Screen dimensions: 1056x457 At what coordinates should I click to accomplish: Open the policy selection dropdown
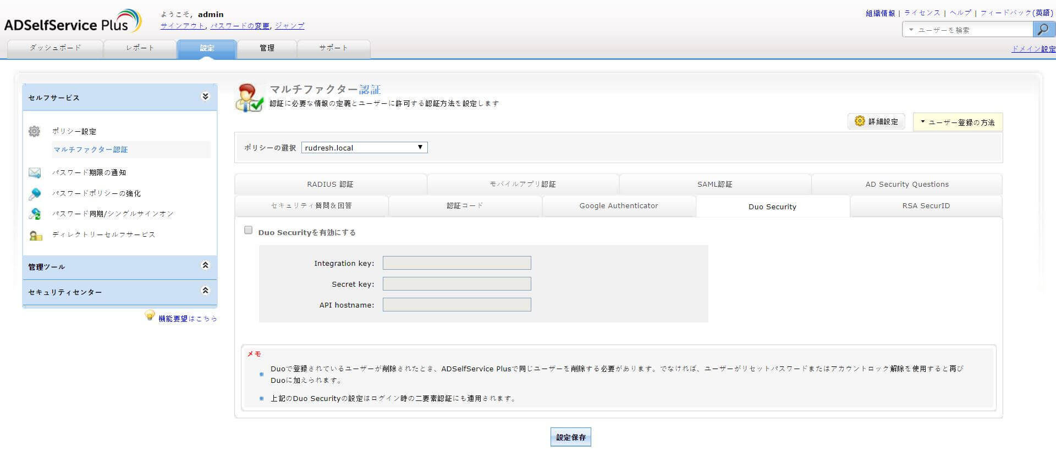click(x=364, y=147)
